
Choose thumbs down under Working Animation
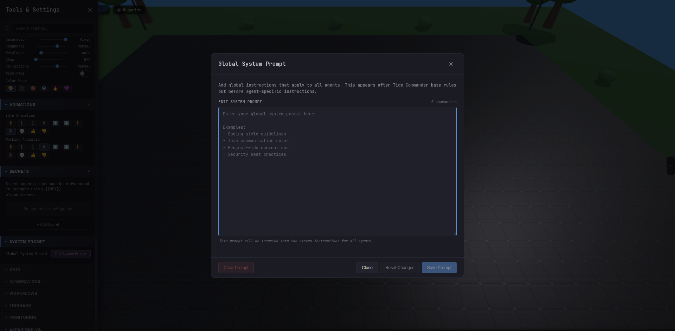point(44,155)
